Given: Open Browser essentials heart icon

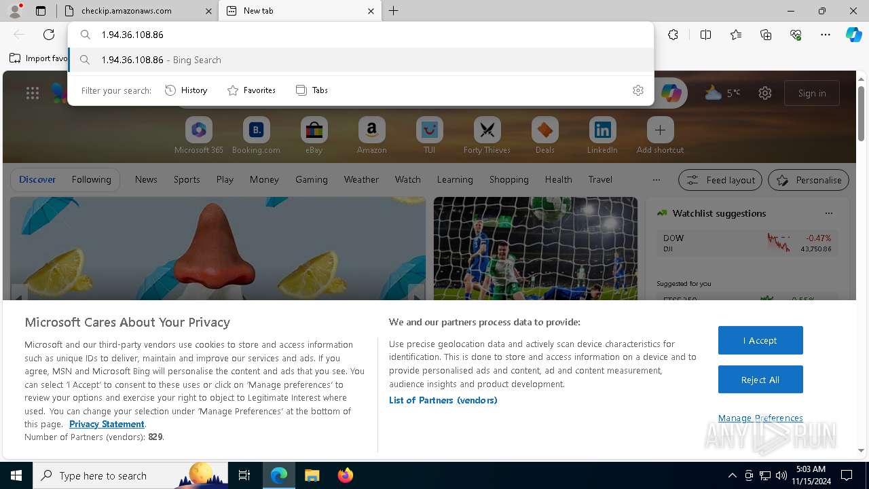Looking at the screenshot, I should 796,35.
